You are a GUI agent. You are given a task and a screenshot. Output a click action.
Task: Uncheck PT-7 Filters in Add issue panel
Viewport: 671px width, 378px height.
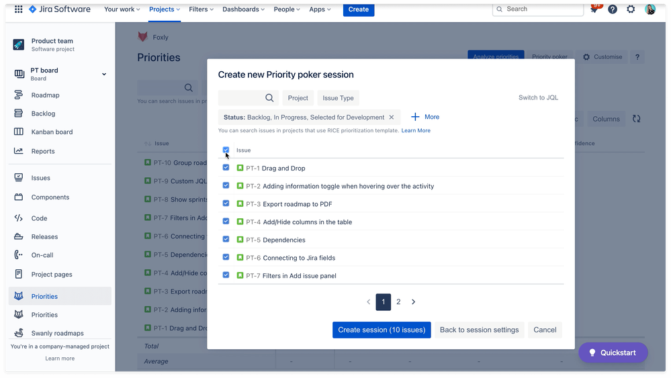226,275
